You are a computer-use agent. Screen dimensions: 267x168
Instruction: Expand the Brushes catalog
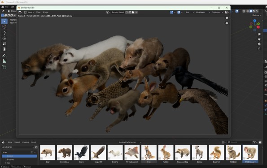pos(6,159)
